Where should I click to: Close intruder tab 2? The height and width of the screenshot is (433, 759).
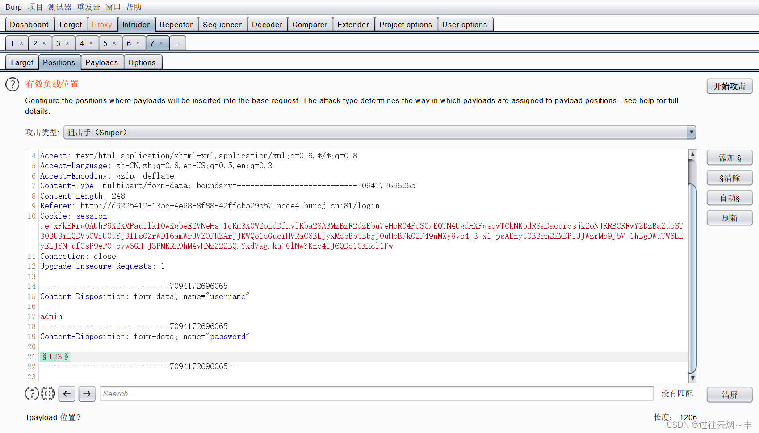pyautogui.click(x=44, y=43)
